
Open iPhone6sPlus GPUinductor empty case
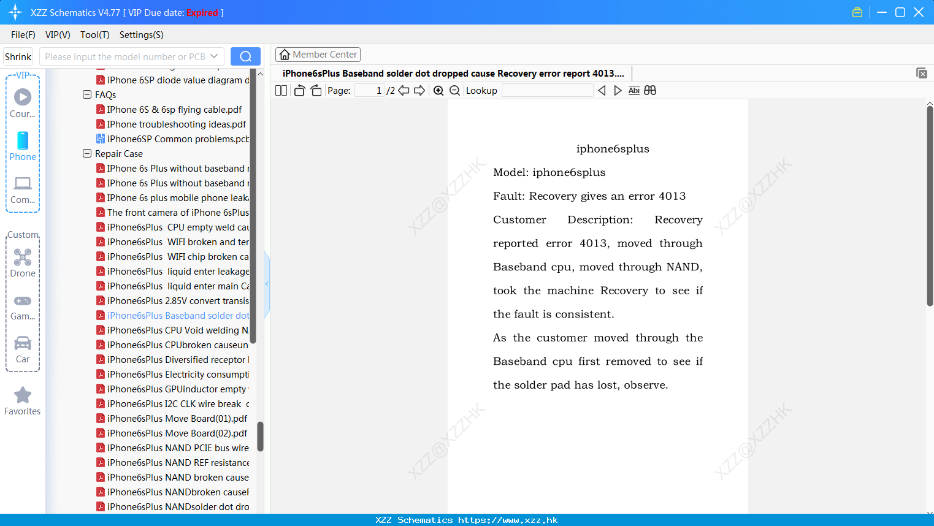pos(173,389)
